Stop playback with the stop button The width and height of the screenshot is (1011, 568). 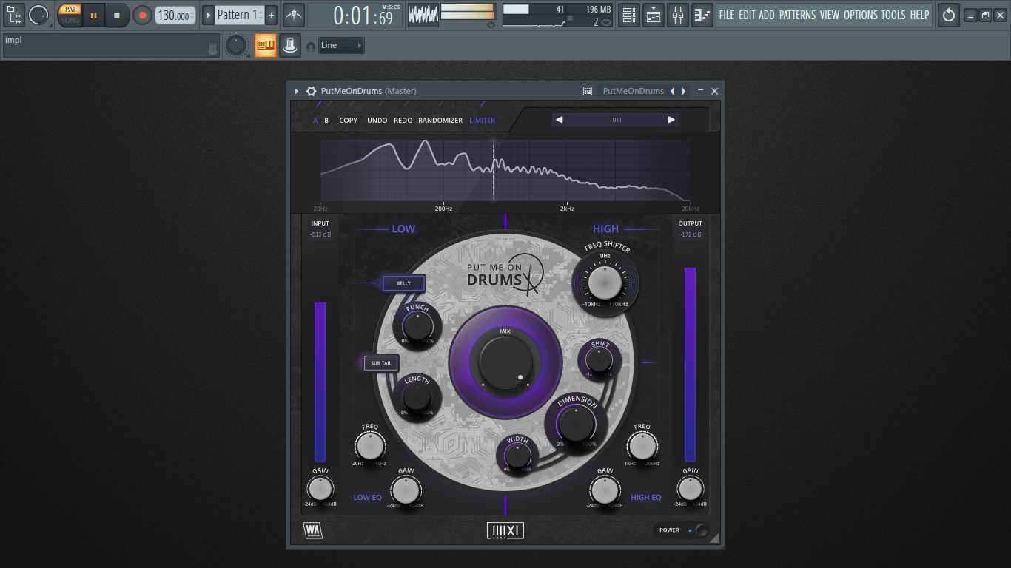[116, 15]
